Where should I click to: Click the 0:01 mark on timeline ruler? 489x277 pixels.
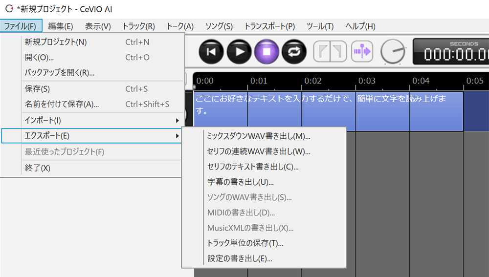pos(259,81)
